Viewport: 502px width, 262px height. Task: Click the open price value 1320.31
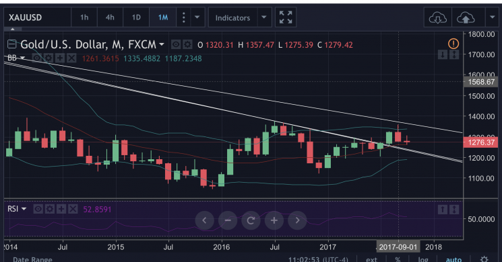click(219, 45)
